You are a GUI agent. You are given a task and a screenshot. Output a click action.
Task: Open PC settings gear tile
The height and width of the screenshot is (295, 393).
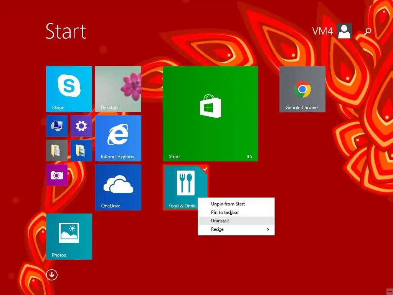click(x=81, y=126)
